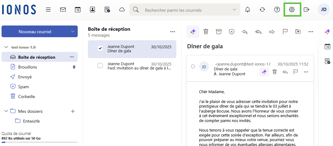Refresh the mailbox with the sync icon
The width and height of the screenshot is (333, 146).
[x=262, y=10]
